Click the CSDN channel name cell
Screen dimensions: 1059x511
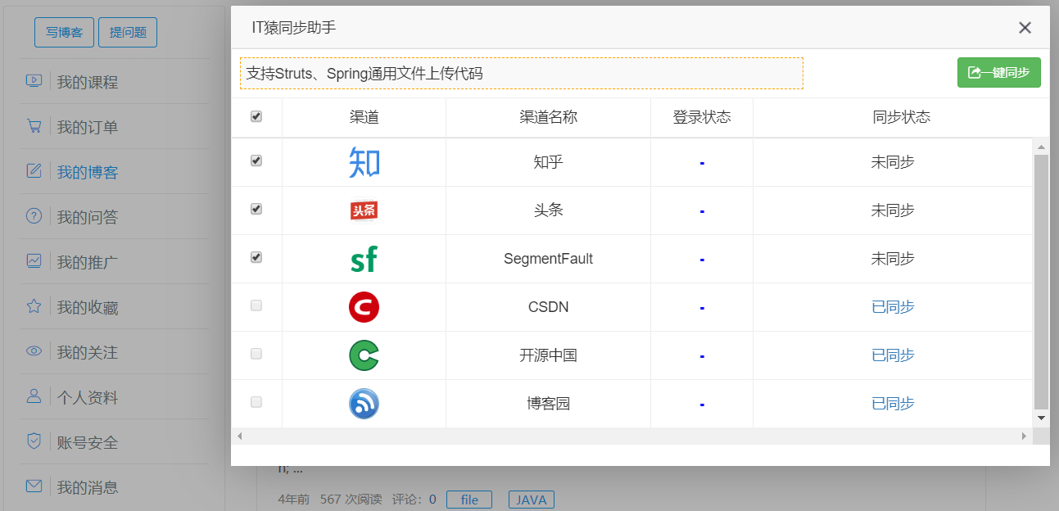(x=548, y=307)
